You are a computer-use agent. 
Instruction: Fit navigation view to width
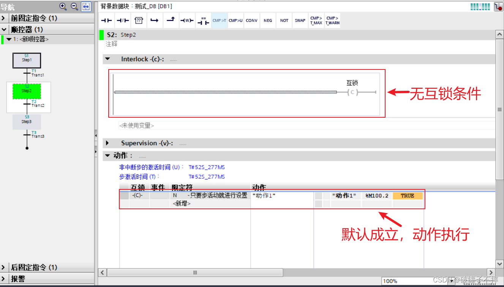[x=86, y=6]
